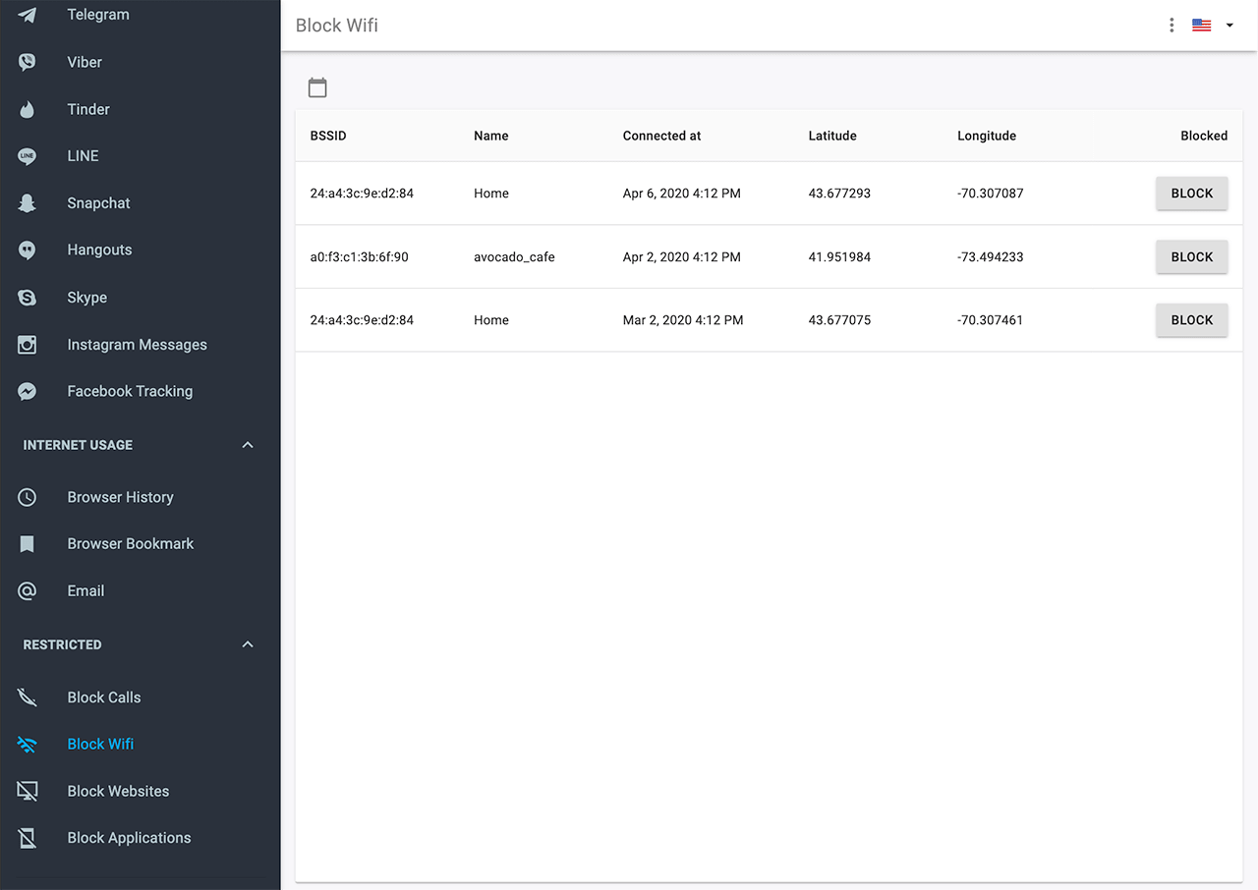1258x890 pixels.
Task: Click the Tinder flame icon
Action: click(x=28, y=109)
